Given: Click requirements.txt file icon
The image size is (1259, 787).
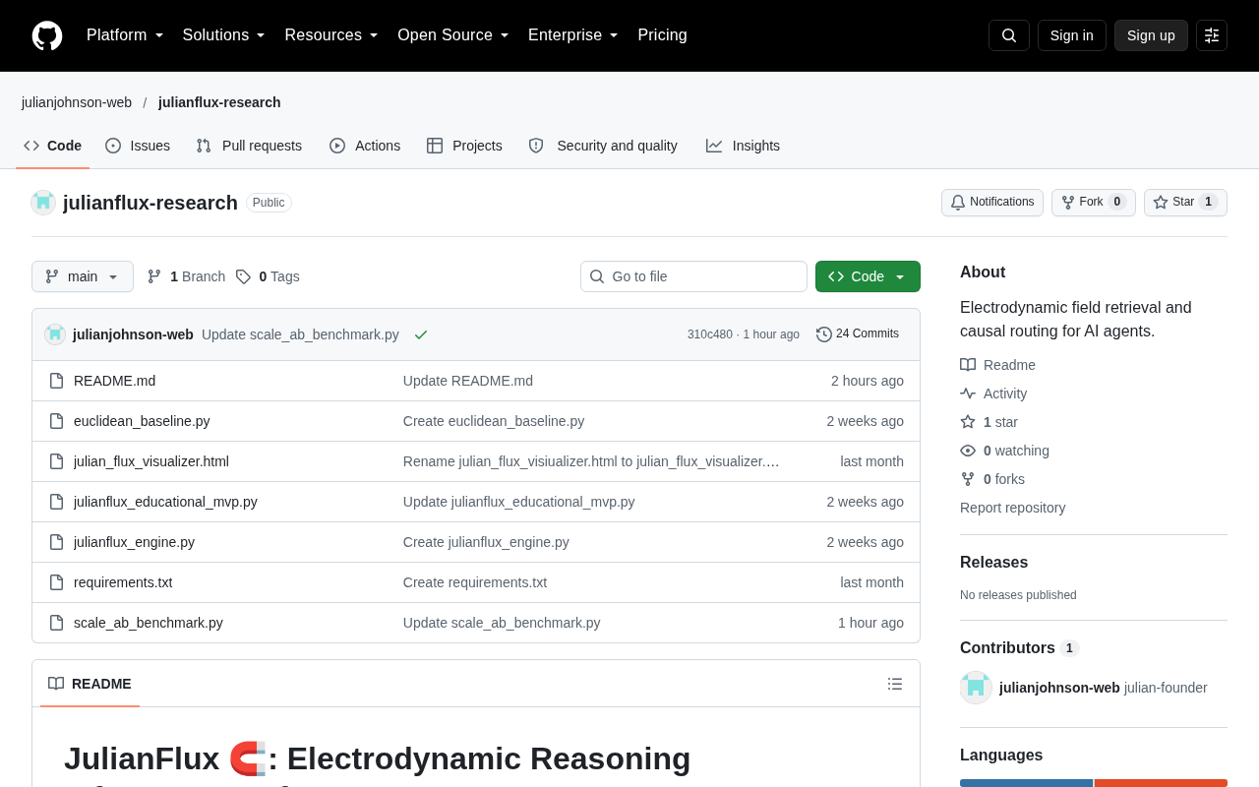Looking at the screenshot, I should click(56, 582).
